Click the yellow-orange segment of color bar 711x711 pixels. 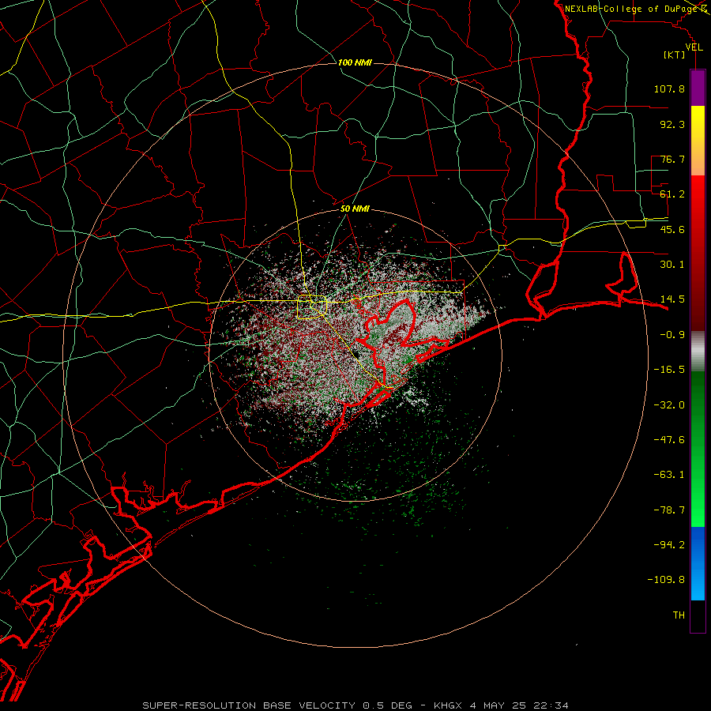pyautogui.click(x=698, y=141)
